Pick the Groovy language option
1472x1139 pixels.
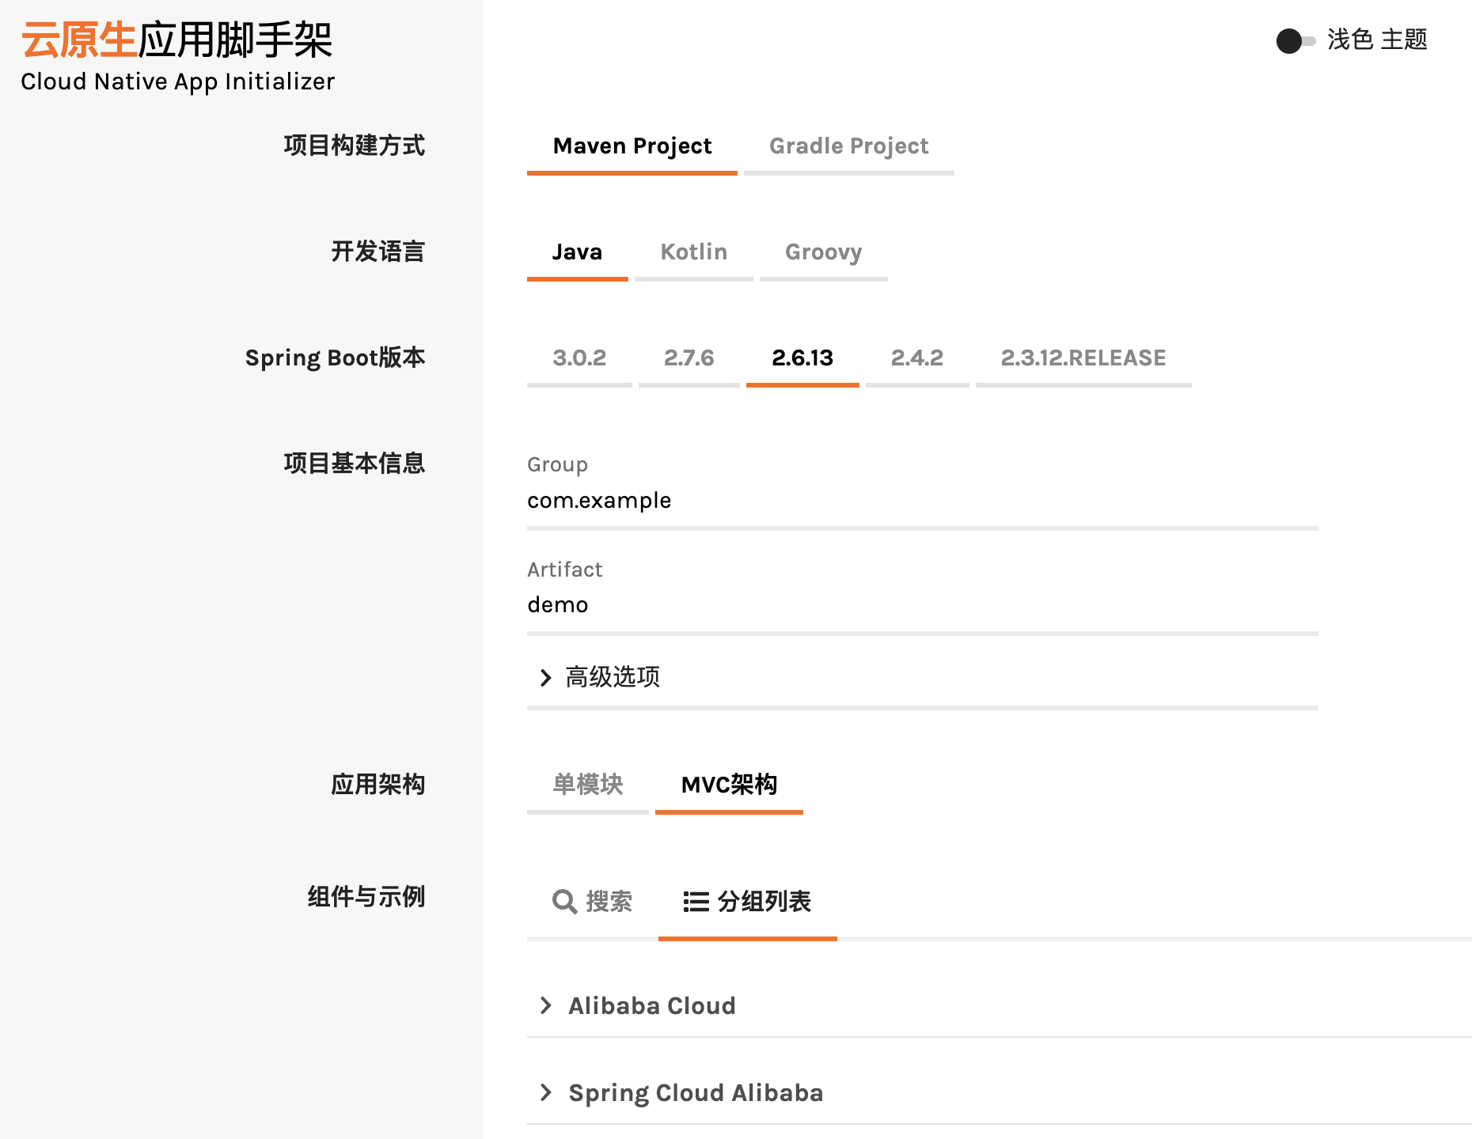pos(823,252)
